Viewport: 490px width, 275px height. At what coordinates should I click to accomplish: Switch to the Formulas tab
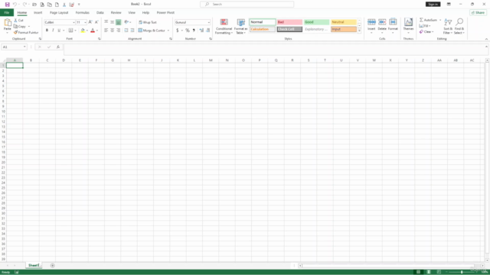tap(82, 12)
